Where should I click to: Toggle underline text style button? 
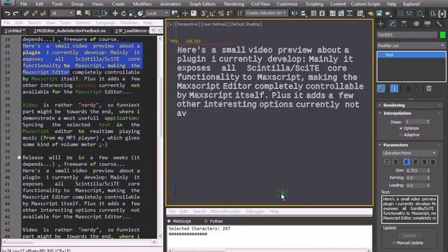396,162
